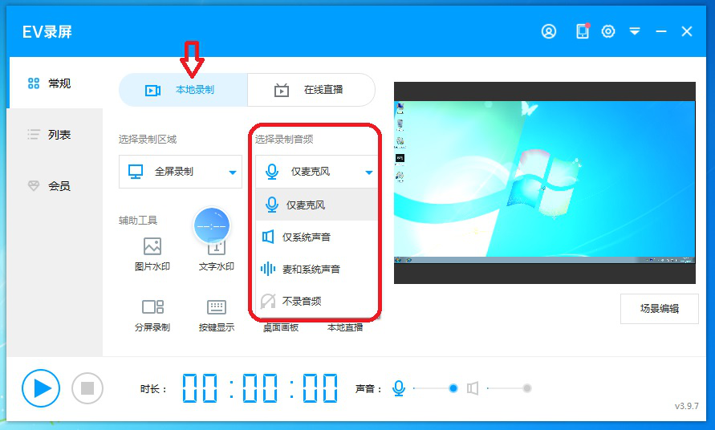Screen dimensions: 715x430
Task: Open the mobile device icon with red dot
Action: 583,31
